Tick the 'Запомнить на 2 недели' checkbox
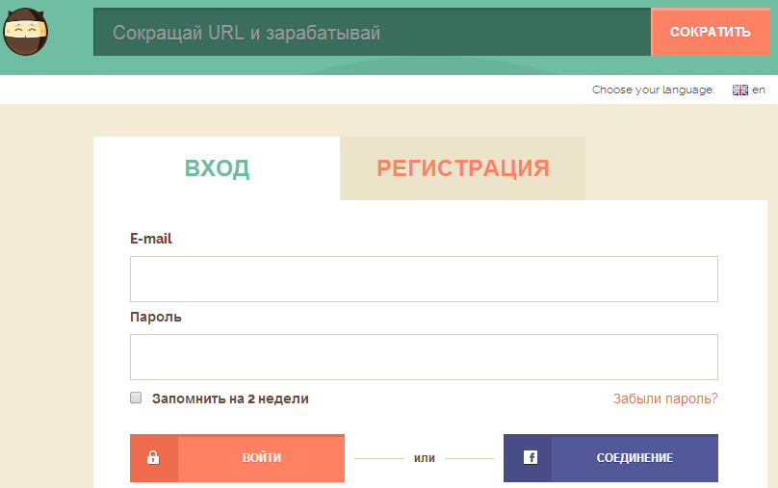This screenshot has width=778, height=488. click(x=136, y=398)
